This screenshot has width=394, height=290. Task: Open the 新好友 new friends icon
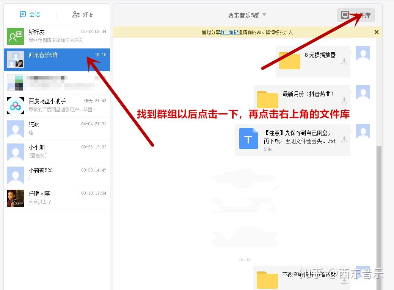(15, 36)
